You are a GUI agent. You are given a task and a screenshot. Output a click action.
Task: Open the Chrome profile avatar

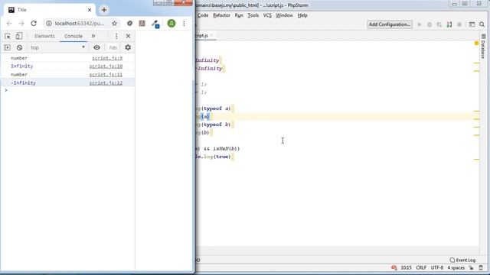(171, 24)
